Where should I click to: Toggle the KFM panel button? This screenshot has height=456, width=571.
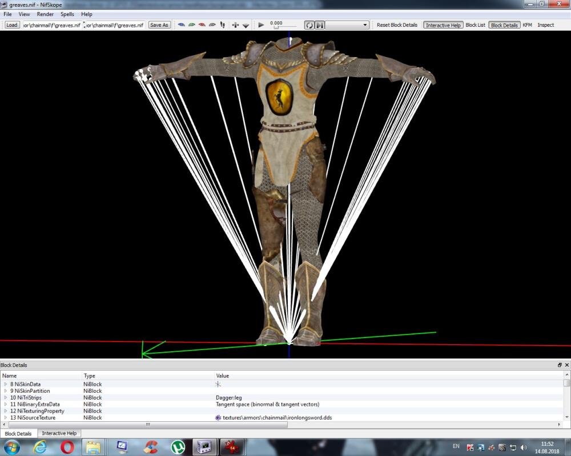[x=527, y=25]
